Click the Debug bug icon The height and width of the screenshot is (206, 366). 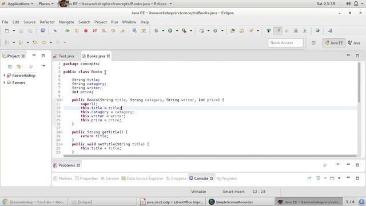(x=156, y=30)
